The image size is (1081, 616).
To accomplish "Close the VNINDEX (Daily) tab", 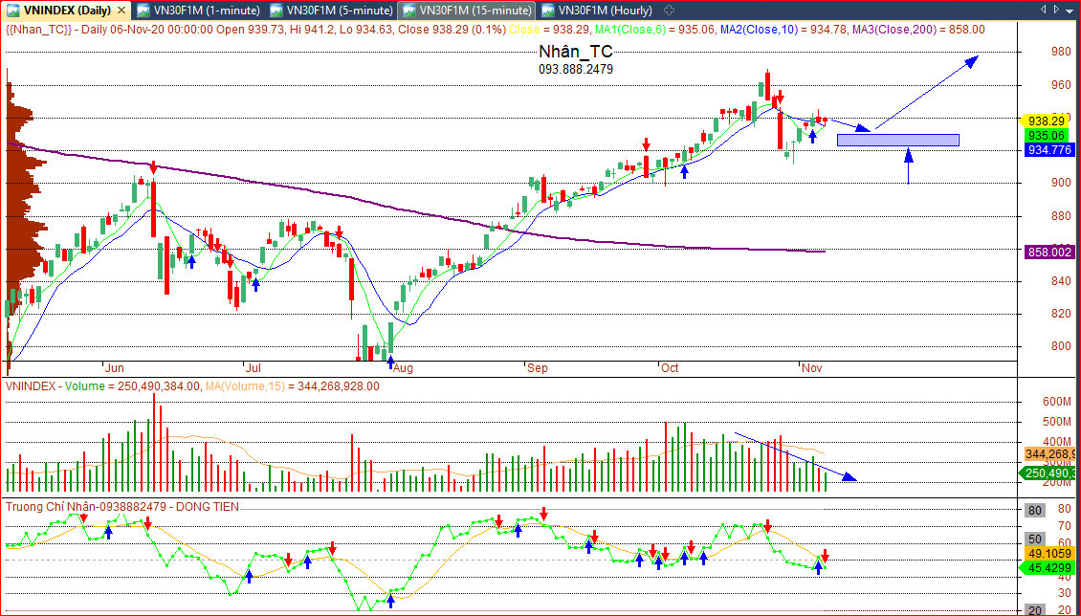I will point(121,11).
